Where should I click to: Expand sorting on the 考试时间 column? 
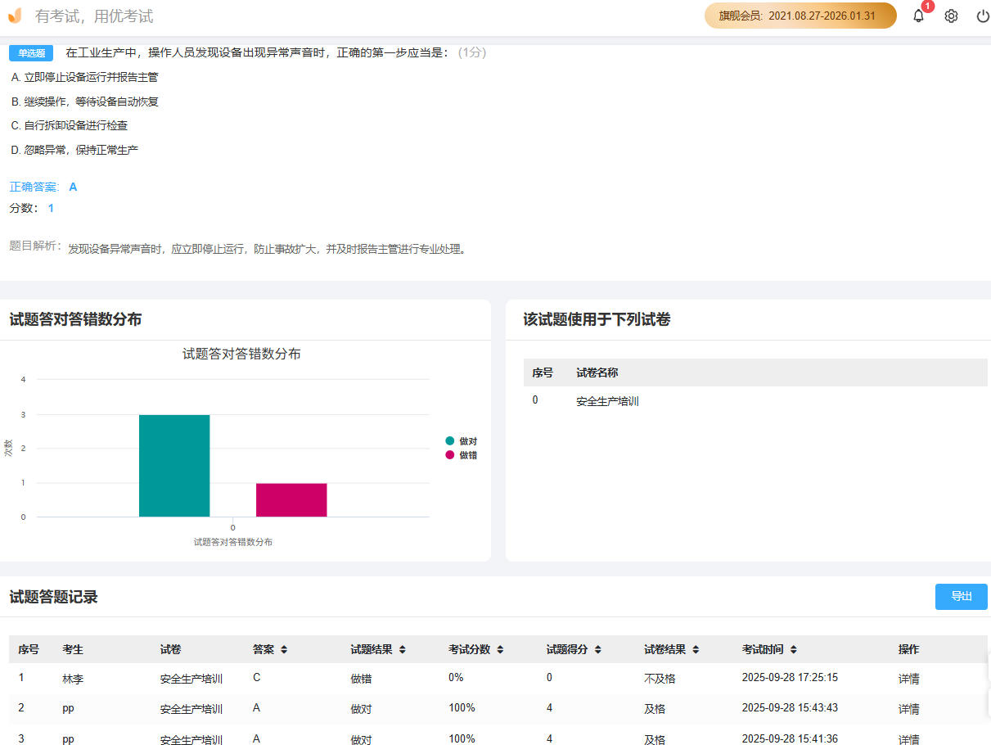795,649
